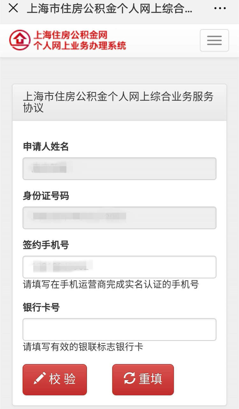The height and width of the screenshot is (409, 239).
Task: Click the red house logo icon
Action: (20, 40)
